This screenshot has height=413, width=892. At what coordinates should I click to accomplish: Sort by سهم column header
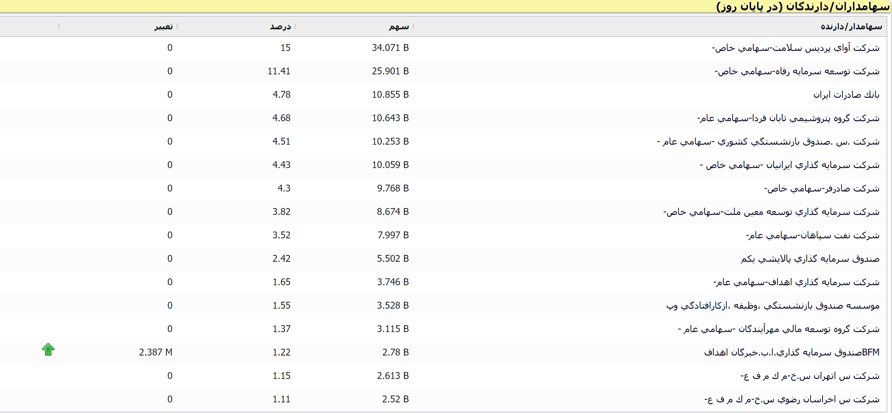(399, 27)
